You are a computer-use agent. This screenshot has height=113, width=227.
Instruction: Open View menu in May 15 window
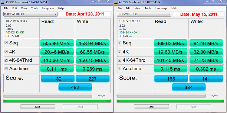coord(137,8)
